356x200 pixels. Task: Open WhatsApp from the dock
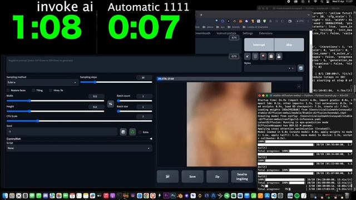pos(38,196)
